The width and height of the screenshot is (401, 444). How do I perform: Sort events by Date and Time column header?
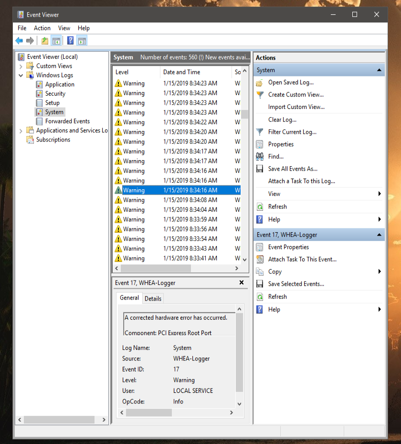click(x=196, y=72)
